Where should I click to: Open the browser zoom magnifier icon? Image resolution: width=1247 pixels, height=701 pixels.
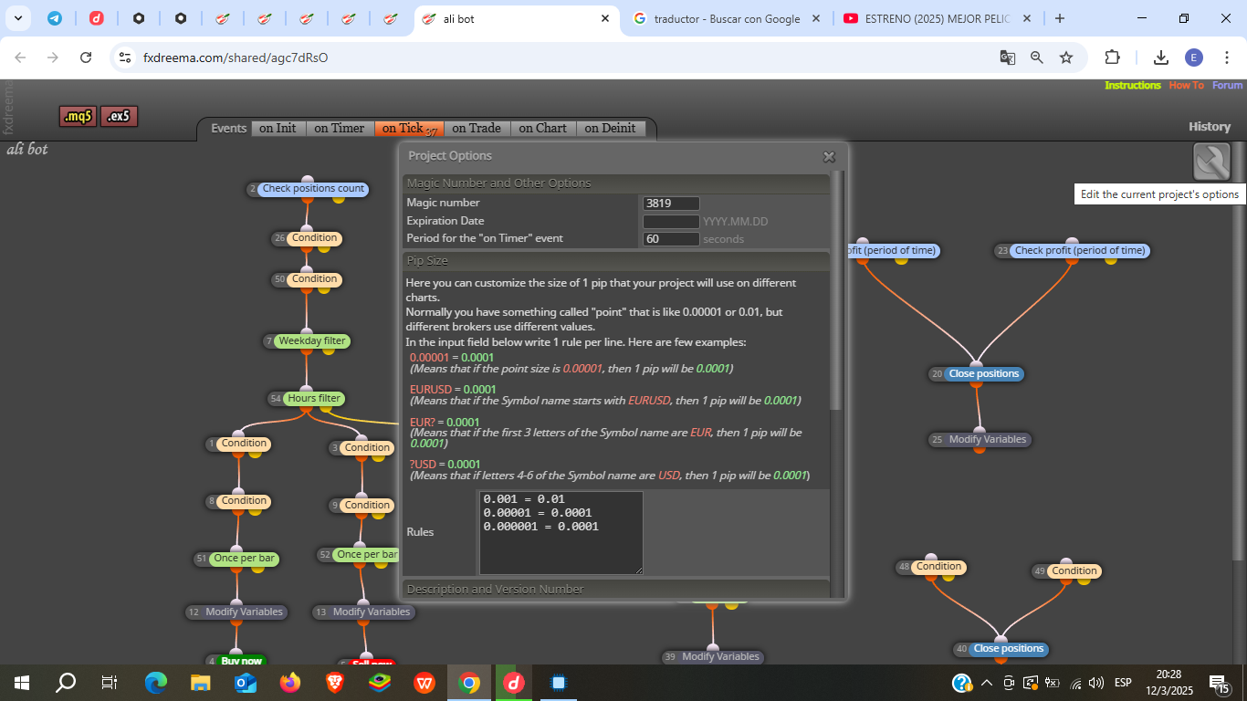pyautogui.click(x=1037, y=58)
